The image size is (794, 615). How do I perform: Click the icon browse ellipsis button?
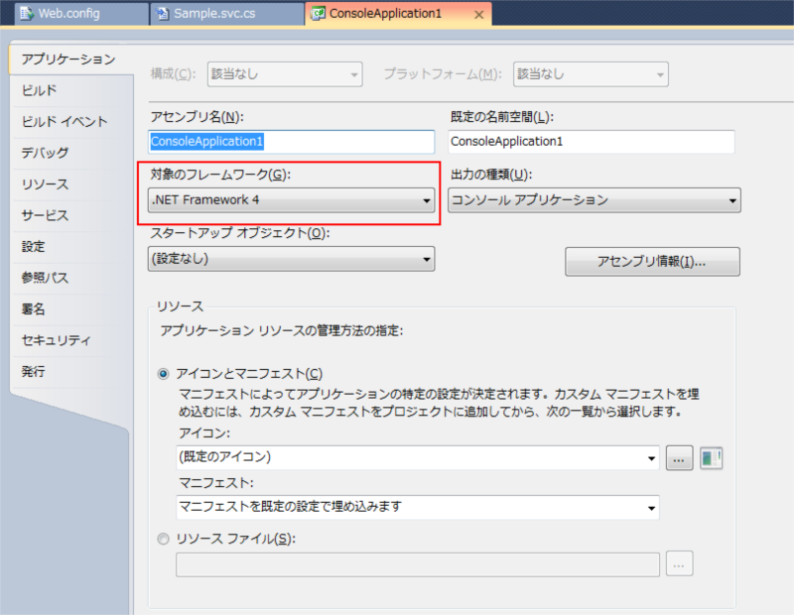679,458
